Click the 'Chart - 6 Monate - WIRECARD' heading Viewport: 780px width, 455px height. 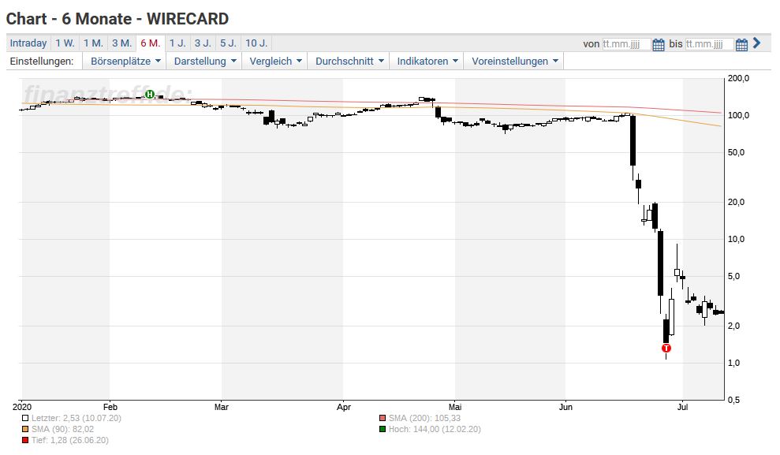(x=118, y=19)
